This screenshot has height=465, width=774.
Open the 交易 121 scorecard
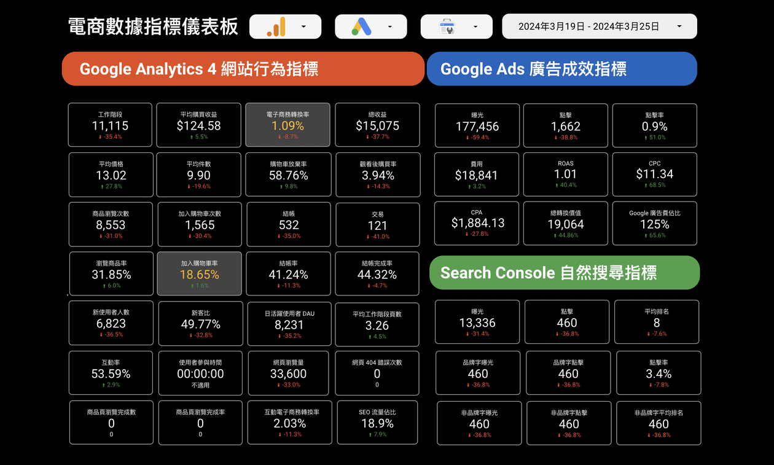pyautogui.click(x=378, y=225)
